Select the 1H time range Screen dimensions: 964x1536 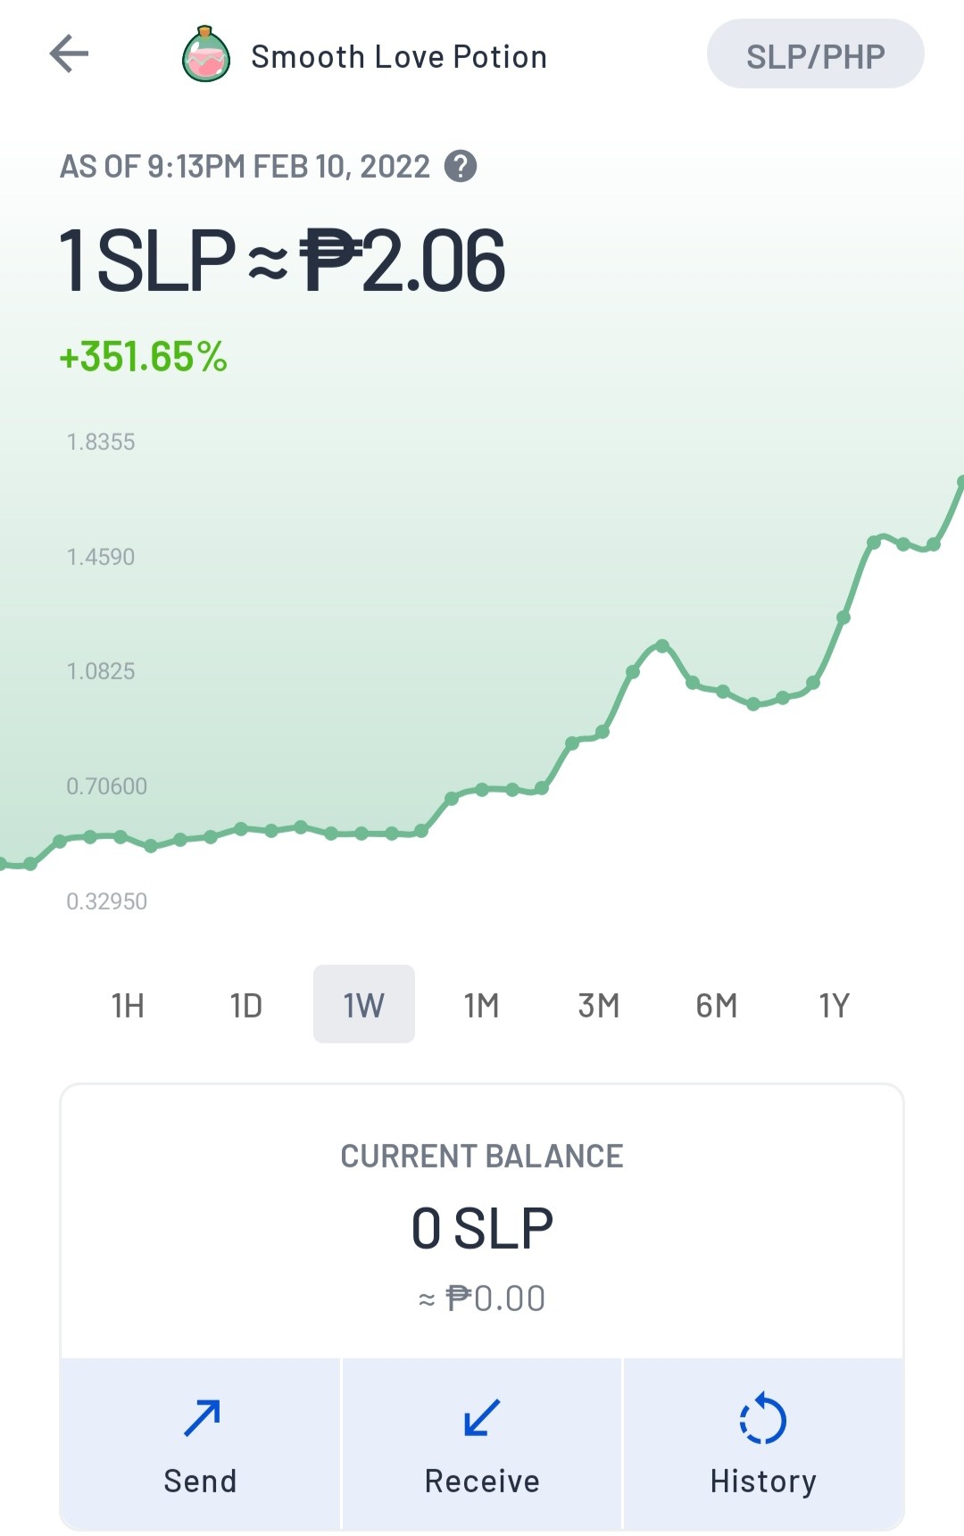pos(128,1005)
